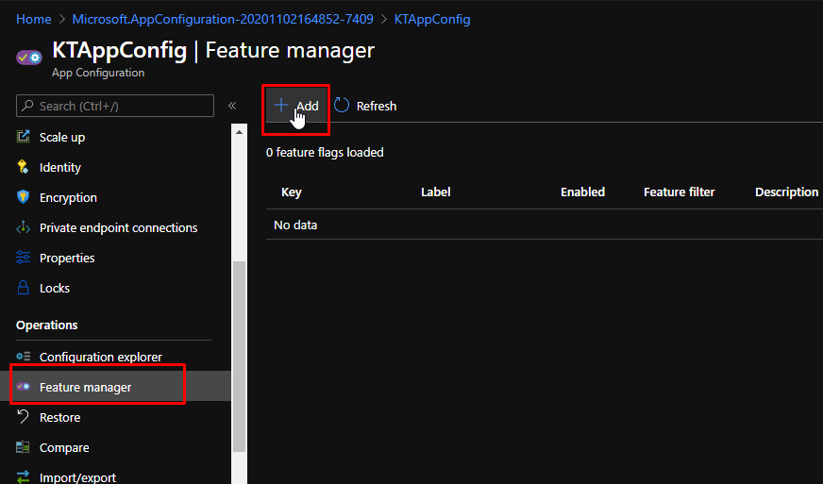The width and height of the screenshot is (823, 484).
Task: Click the sidebar scrollbar up arrow
Action: coord(240,132)
